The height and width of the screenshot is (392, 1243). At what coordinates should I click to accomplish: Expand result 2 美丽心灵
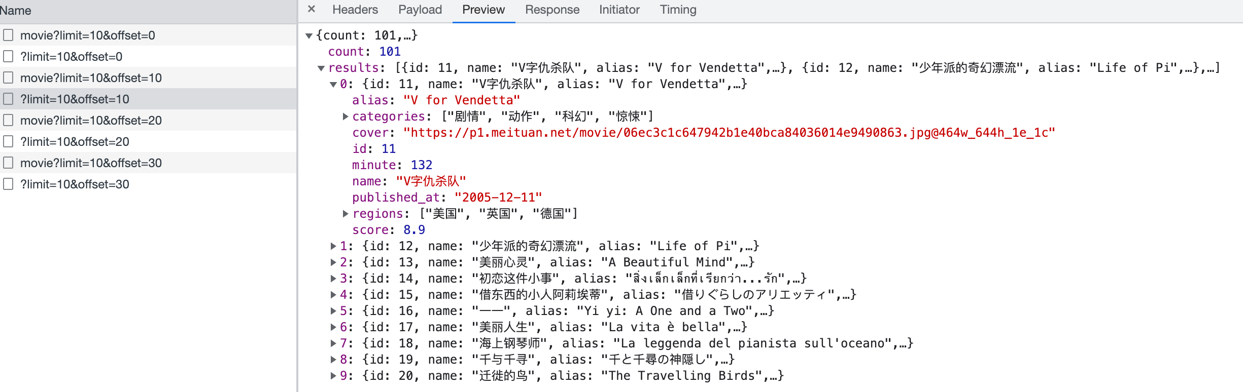333,262
